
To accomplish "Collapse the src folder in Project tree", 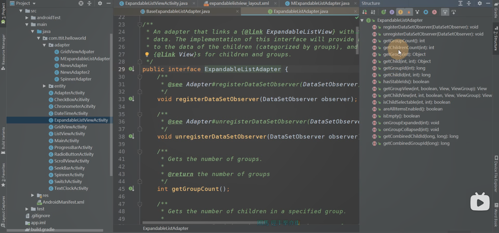I will [21, 11].
